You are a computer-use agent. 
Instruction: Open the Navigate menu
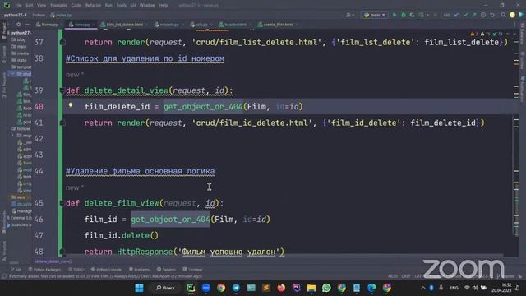tap(58, 6)
